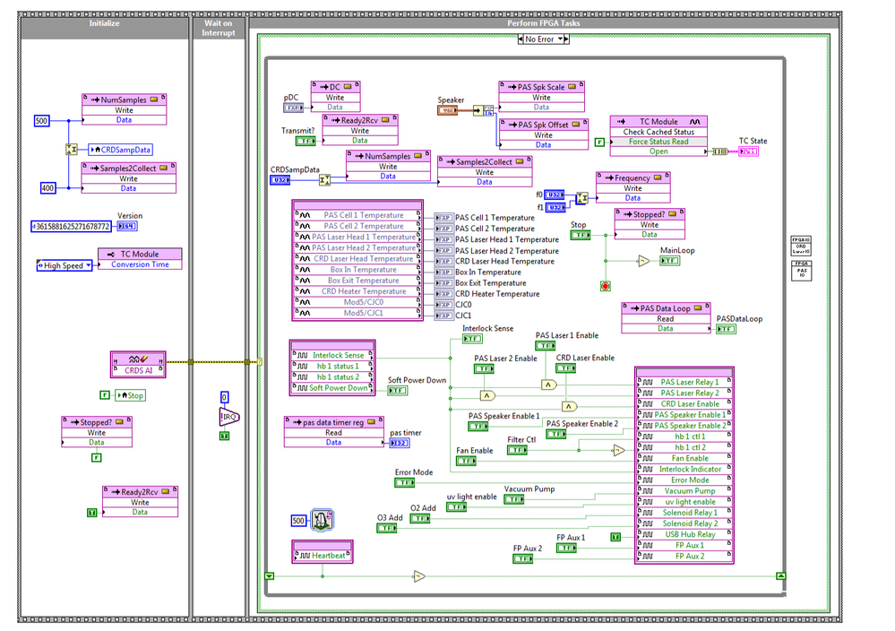Click the right shift register terminal
The width and height of the screenshot is (895, 631).
pyautogui.click(x=781, y=575)
